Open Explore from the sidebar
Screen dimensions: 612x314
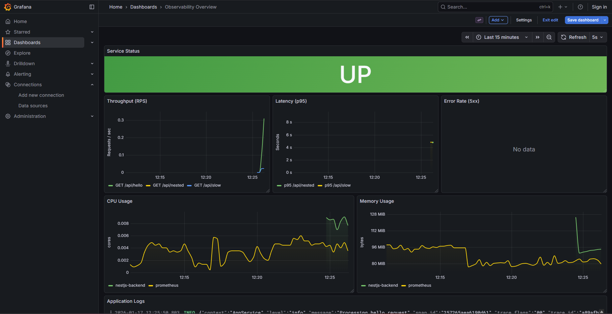click(x=22, y=53)
